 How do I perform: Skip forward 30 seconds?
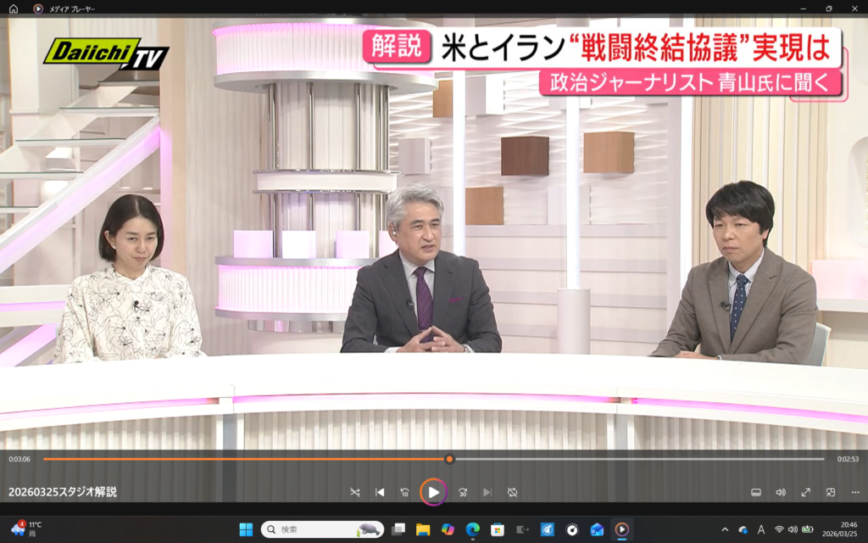(x=463, y=492)
